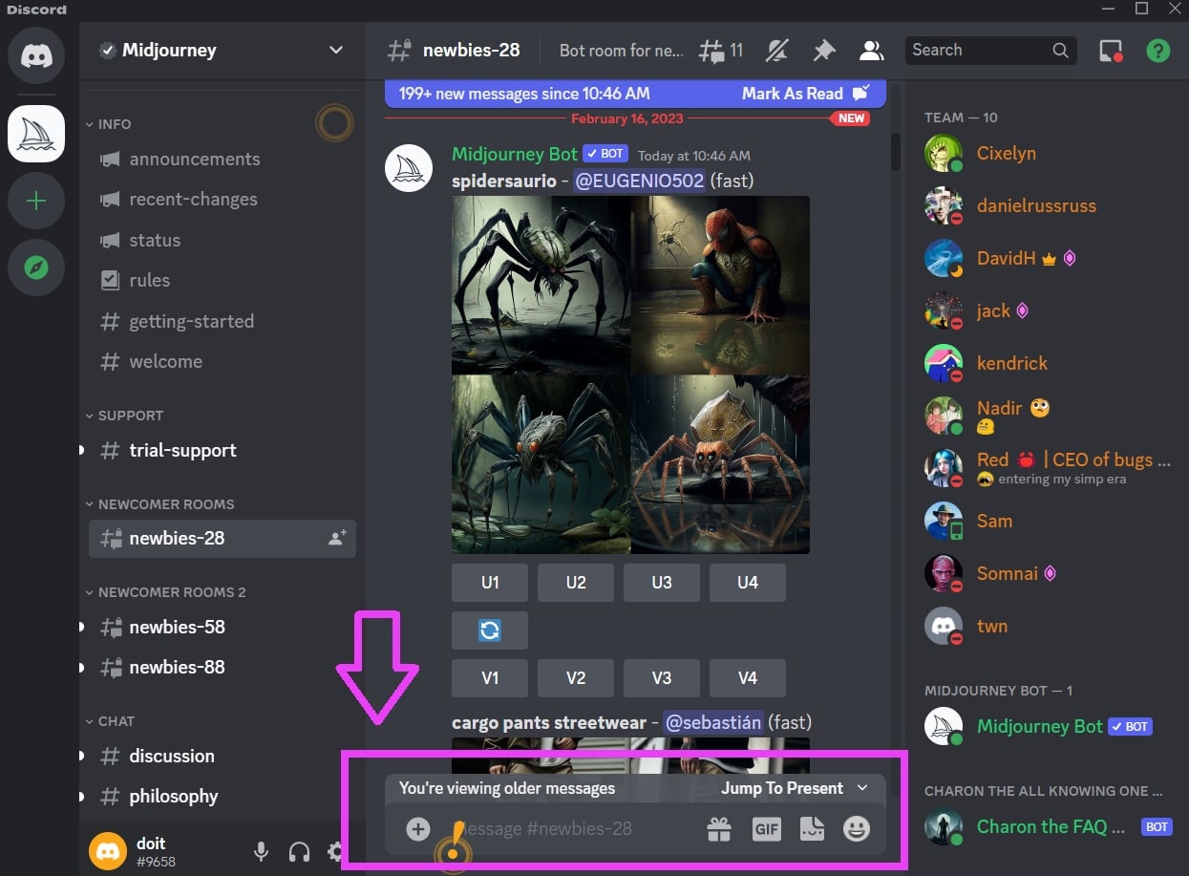1189x876 pixels.
Task: Open the green Help question mark icon
Action: click(x=1157, y=51)
